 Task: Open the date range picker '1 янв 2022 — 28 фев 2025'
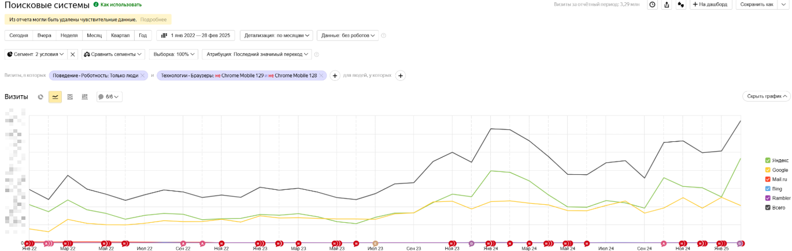point(195,35)
